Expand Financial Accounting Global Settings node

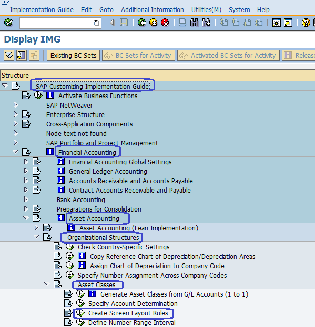click(x=26, y=162)
